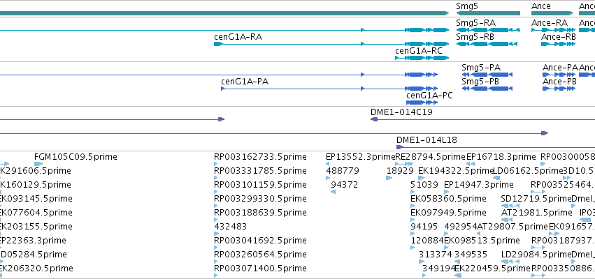Open the Smg5-PB protein label
This screenshot has width=595, height=279.
[480, 82]
